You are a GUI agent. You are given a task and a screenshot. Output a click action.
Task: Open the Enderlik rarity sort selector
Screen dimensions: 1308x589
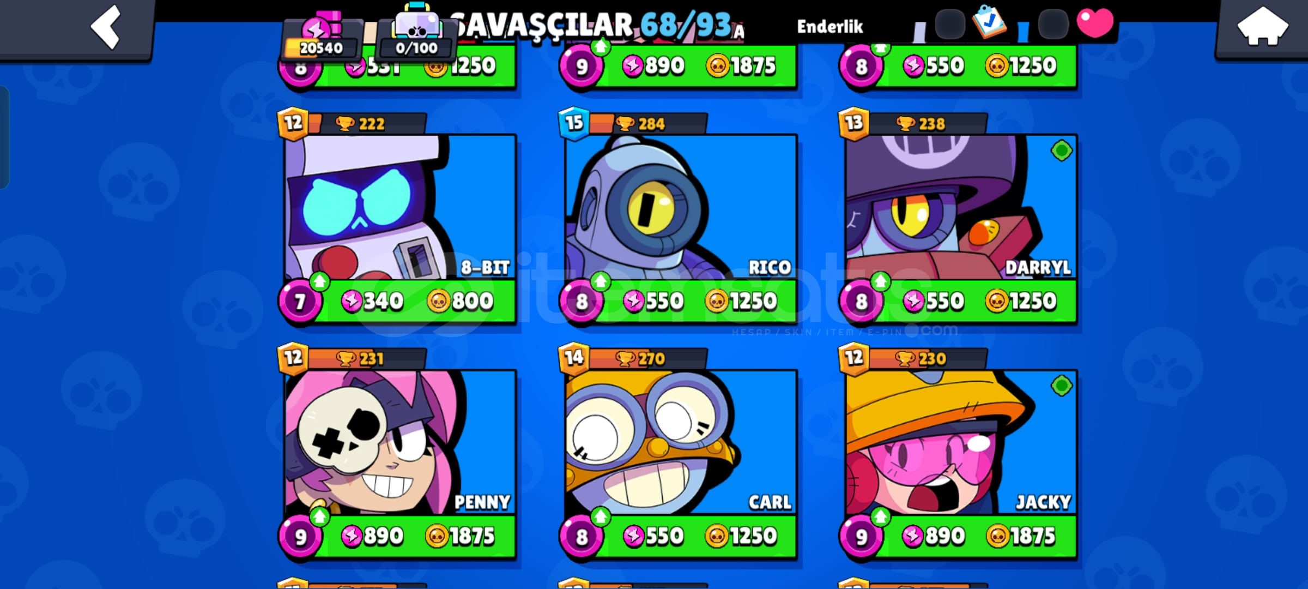[x=830, y=26]
